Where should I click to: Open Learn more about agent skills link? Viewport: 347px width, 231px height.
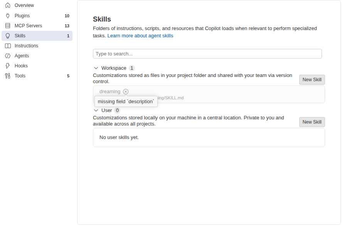click(x=140, y=36)
